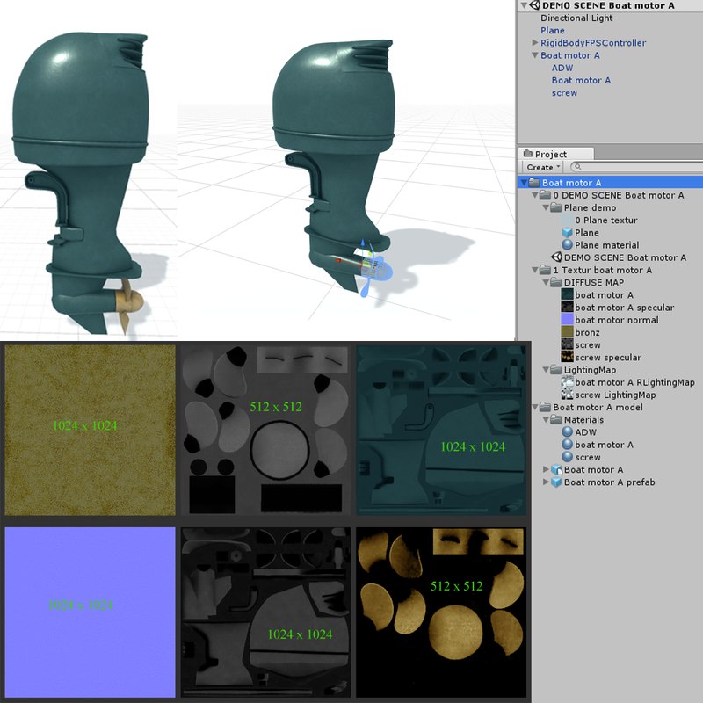Click the boat motor normal texture icon

[568, 320]
